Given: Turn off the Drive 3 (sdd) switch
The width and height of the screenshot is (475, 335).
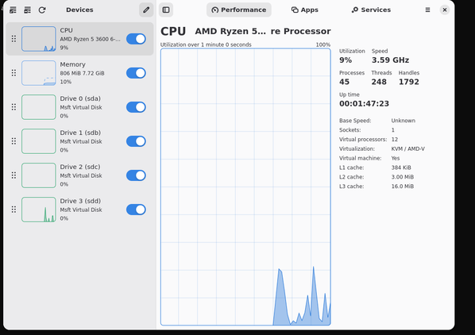Looking at the screenshot, I should point(136,210).
